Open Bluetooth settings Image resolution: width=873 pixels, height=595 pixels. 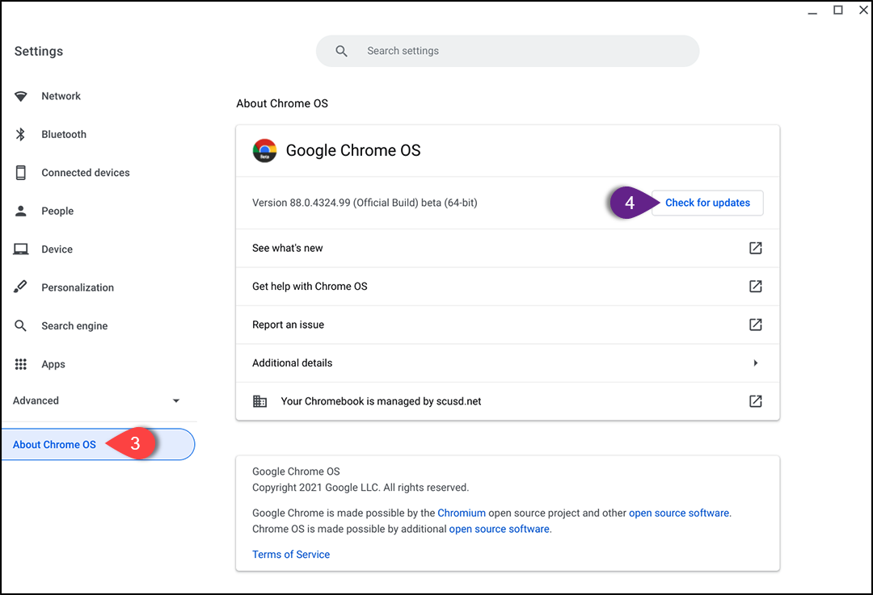point(64,135)
